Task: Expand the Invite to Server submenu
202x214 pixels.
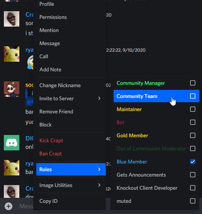Action: point(71,98)
